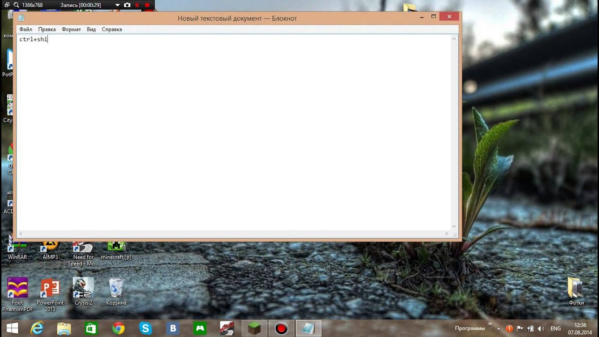Select the Корзина recycle bin icon
The width and height of the screenshot is (599, 337).
click(x=116, y=292)
